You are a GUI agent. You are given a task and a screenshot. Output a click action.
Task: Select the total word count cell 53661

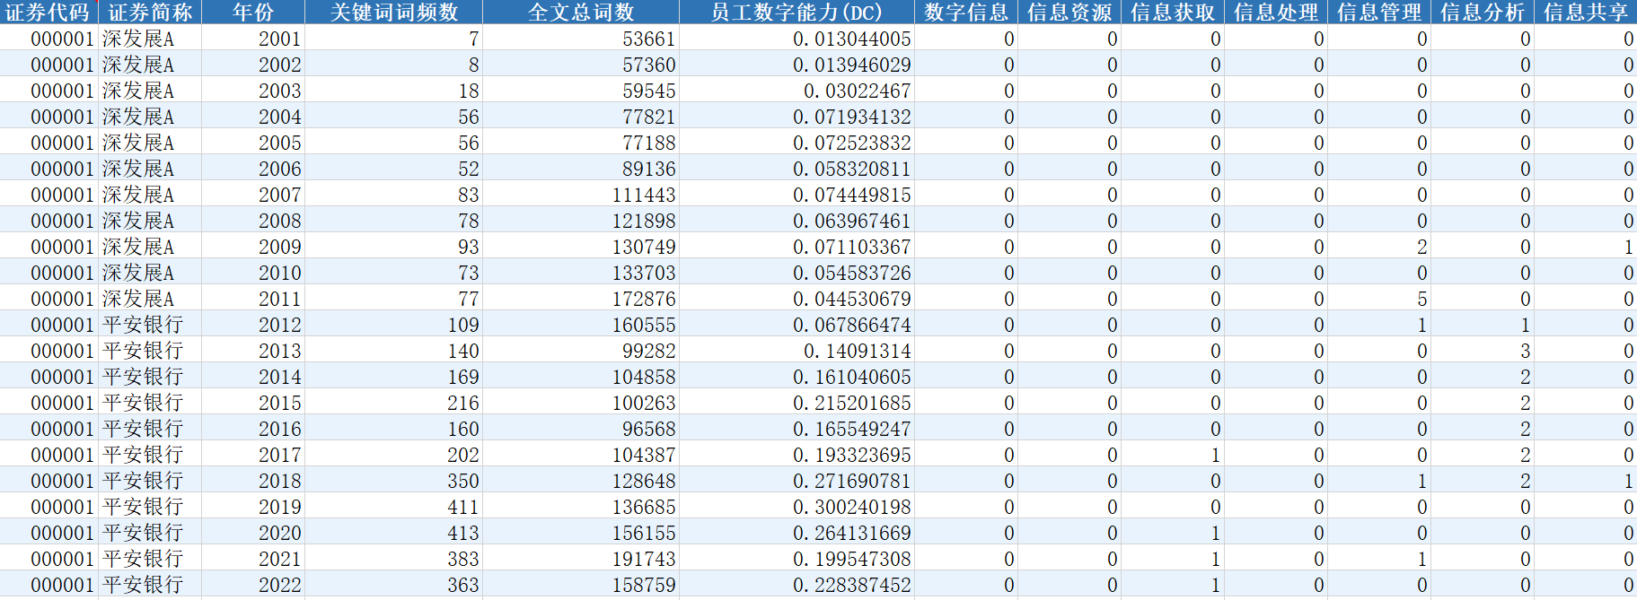[581, 39]
